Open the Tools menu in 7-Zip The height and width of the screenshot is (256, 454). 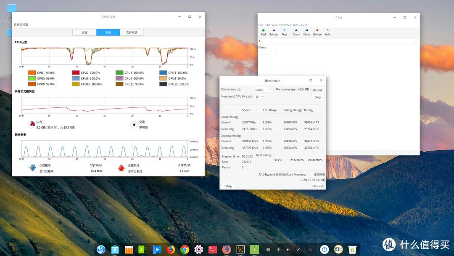(296, 25)
